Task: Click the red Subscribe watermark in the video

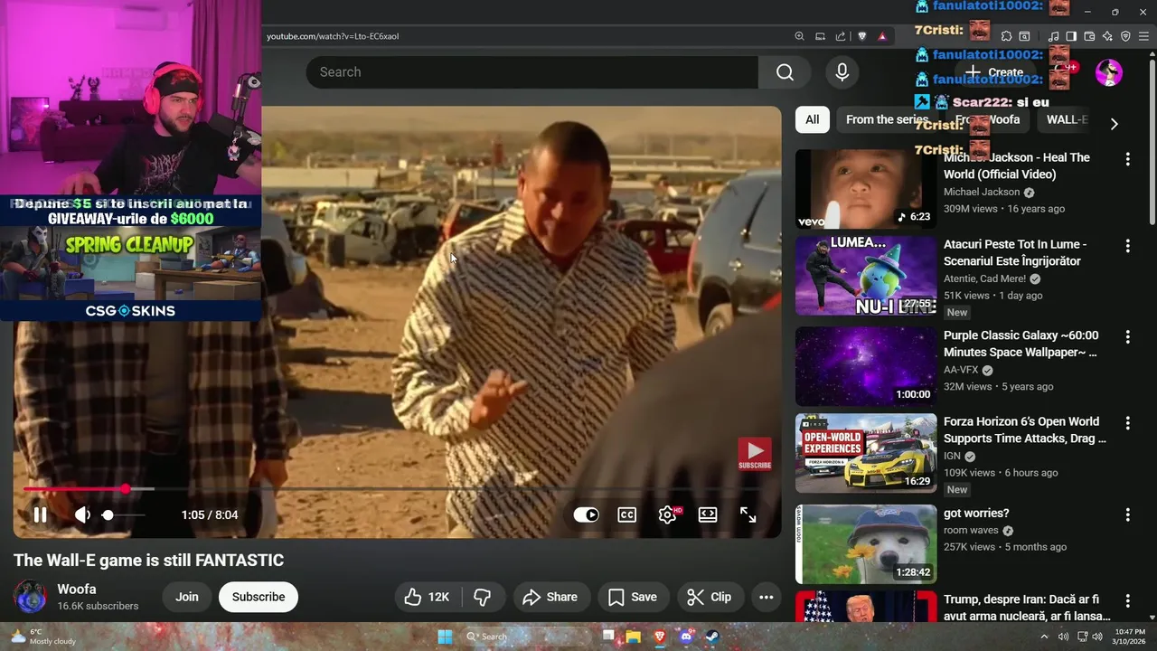Action: pyautogui.click(x=755, y=454)
